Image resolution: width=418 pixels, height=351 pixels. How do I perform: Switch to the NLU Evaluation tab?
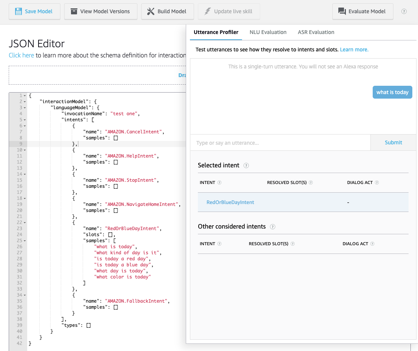click(x=268, y=32)
